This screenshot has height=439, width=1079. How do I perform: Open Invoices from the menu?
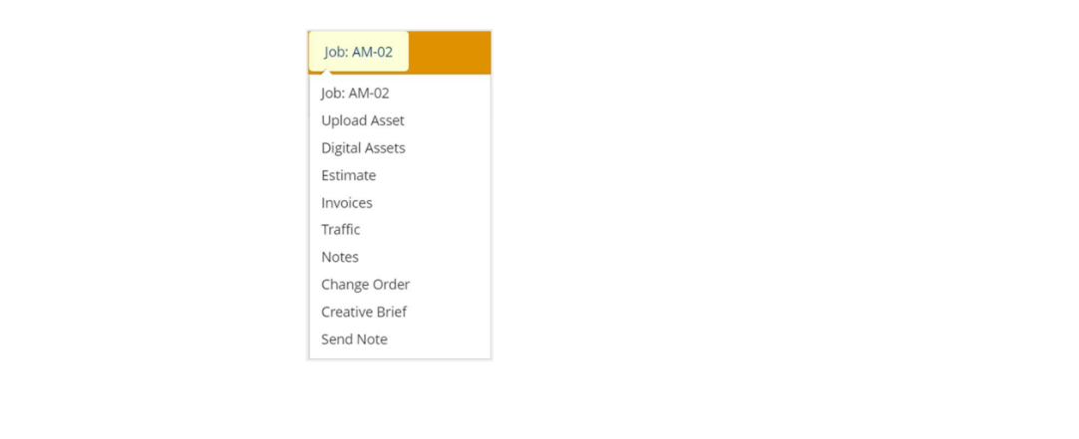click(x=347, y=203)
